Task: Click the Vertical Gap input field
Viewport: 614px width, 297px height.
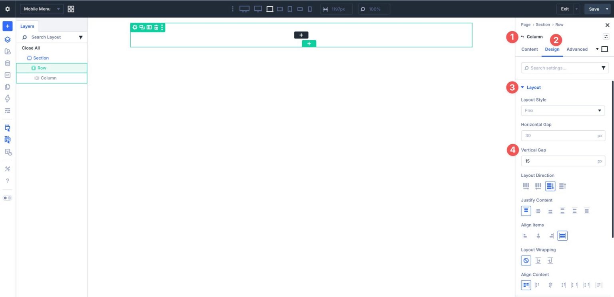Action: tap(563, 161)
